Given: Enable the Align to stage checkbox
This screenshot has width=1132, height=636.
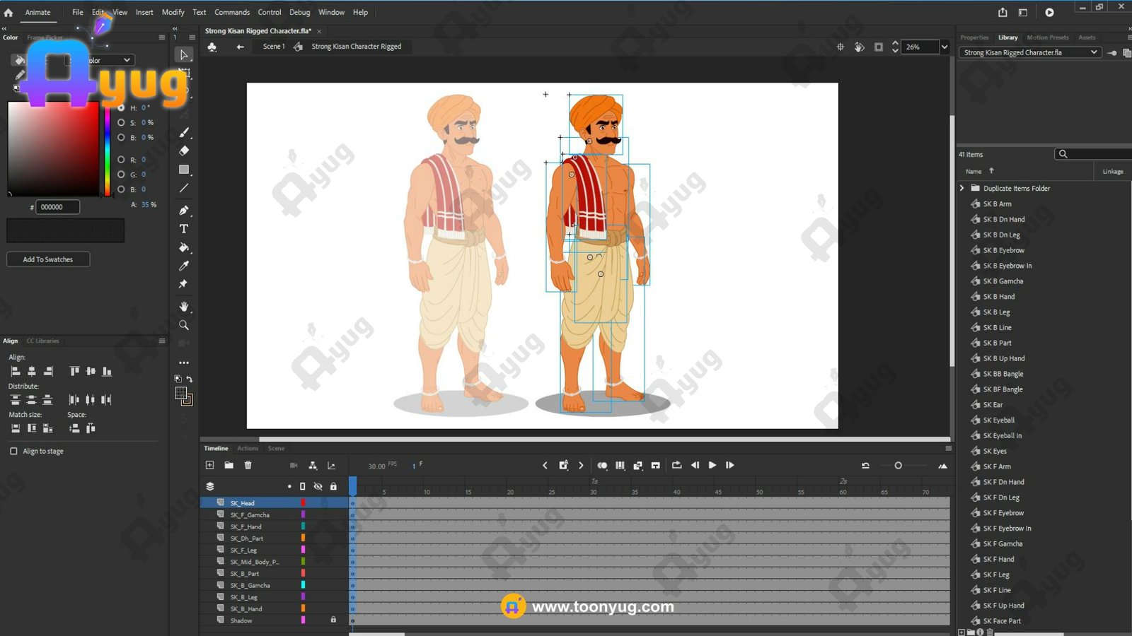Looking at the screenshot, I should coord(13,451).
